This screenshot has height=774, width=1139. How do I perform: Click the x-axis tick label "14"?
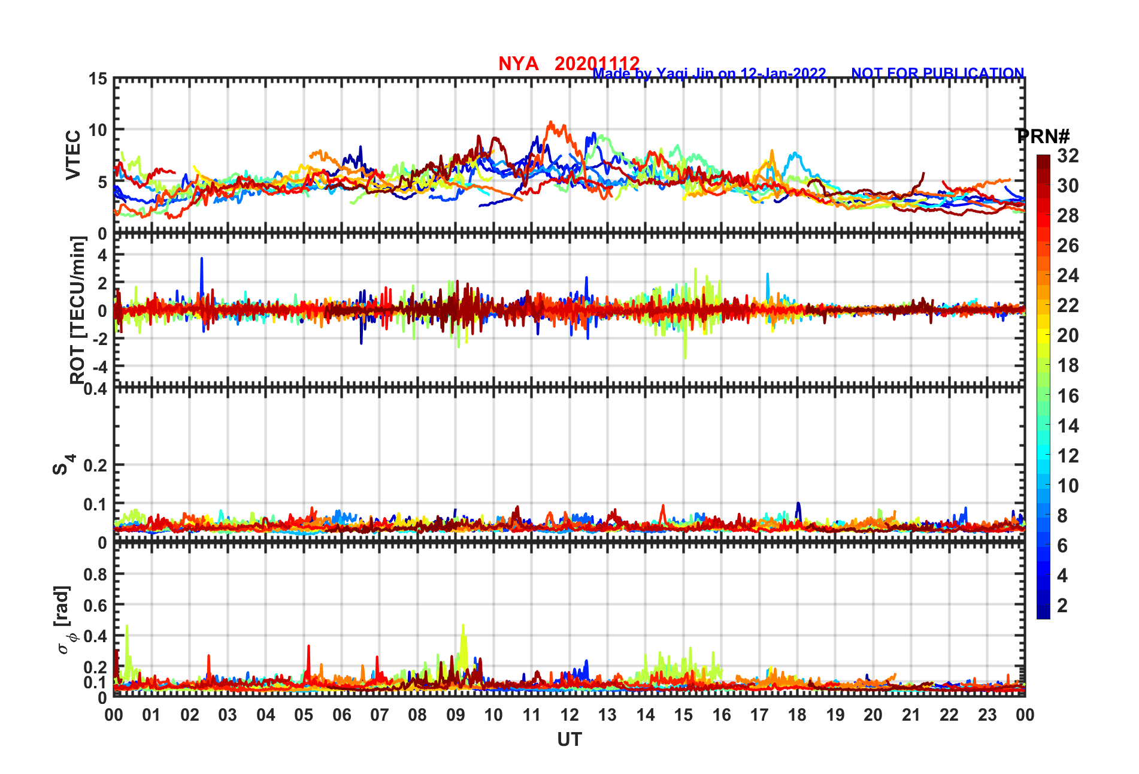(x=646, y=715)
